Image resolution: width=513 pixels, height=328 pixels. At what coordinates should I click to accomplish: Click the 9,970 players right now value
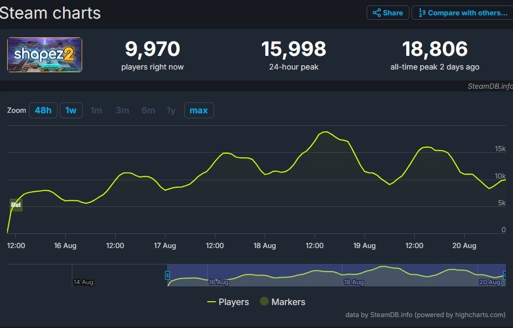pyautogui.click(x=152, y=49)
